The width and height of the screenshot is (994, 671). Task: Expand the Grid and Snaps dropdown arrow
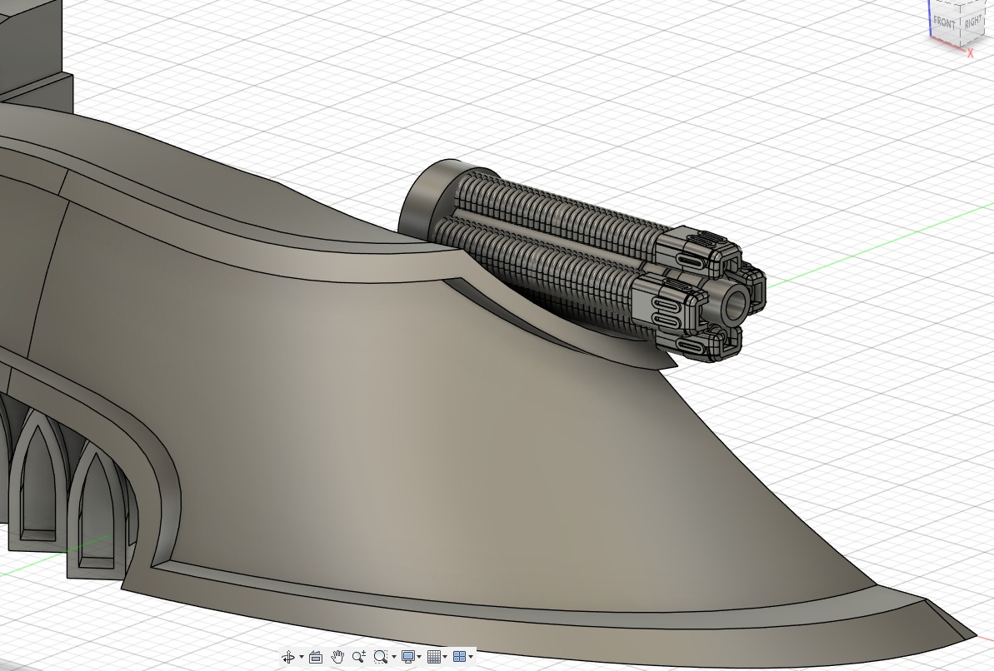pos(445,657)
